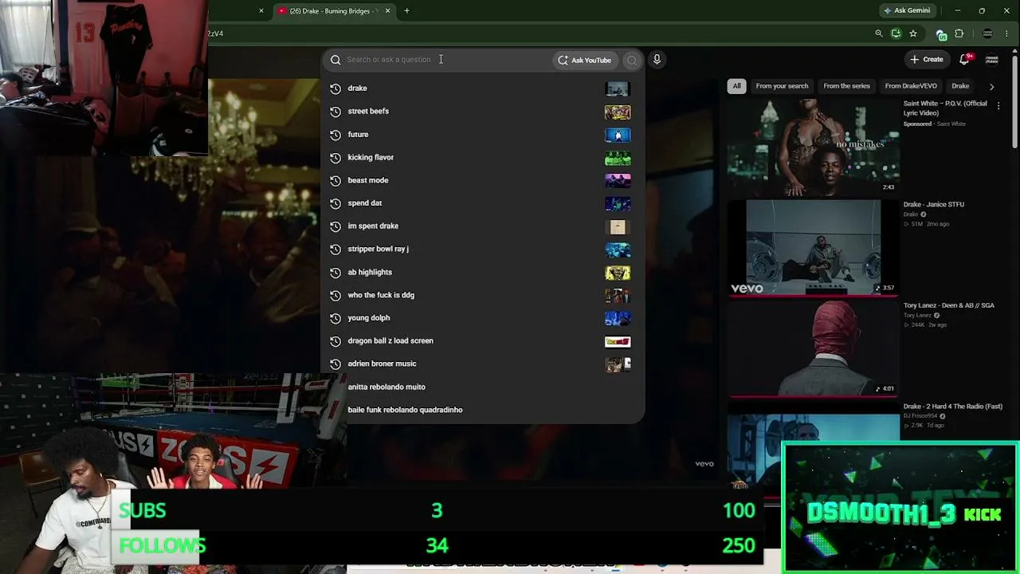Click the 'Sponsored · Saint White' label
Screen dimensions: 1020x574
pos(935,124)
